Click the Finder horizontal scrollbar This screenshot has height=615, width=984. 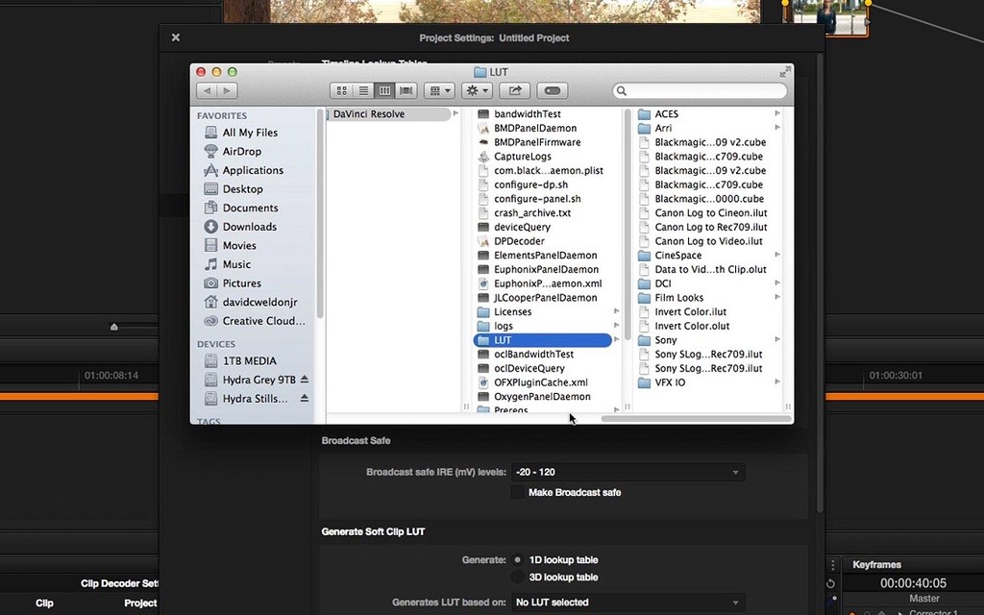point(696,419)
